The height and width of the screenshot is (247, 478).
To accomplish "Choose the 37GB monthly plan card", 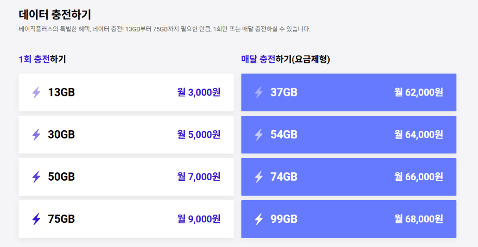I will click(x=349, y=92).
